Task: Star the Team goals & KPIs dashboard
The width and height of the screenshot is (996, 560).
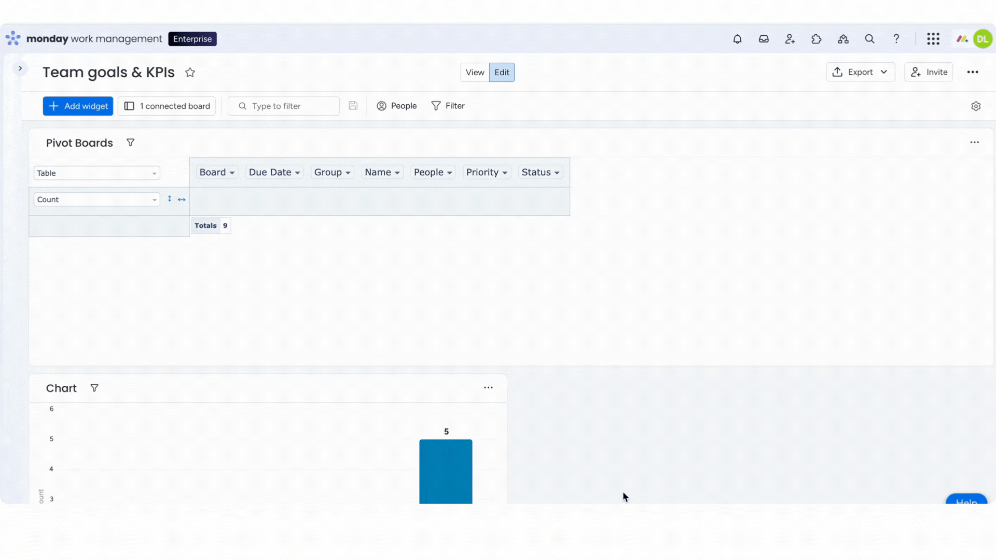Action: 190,73
